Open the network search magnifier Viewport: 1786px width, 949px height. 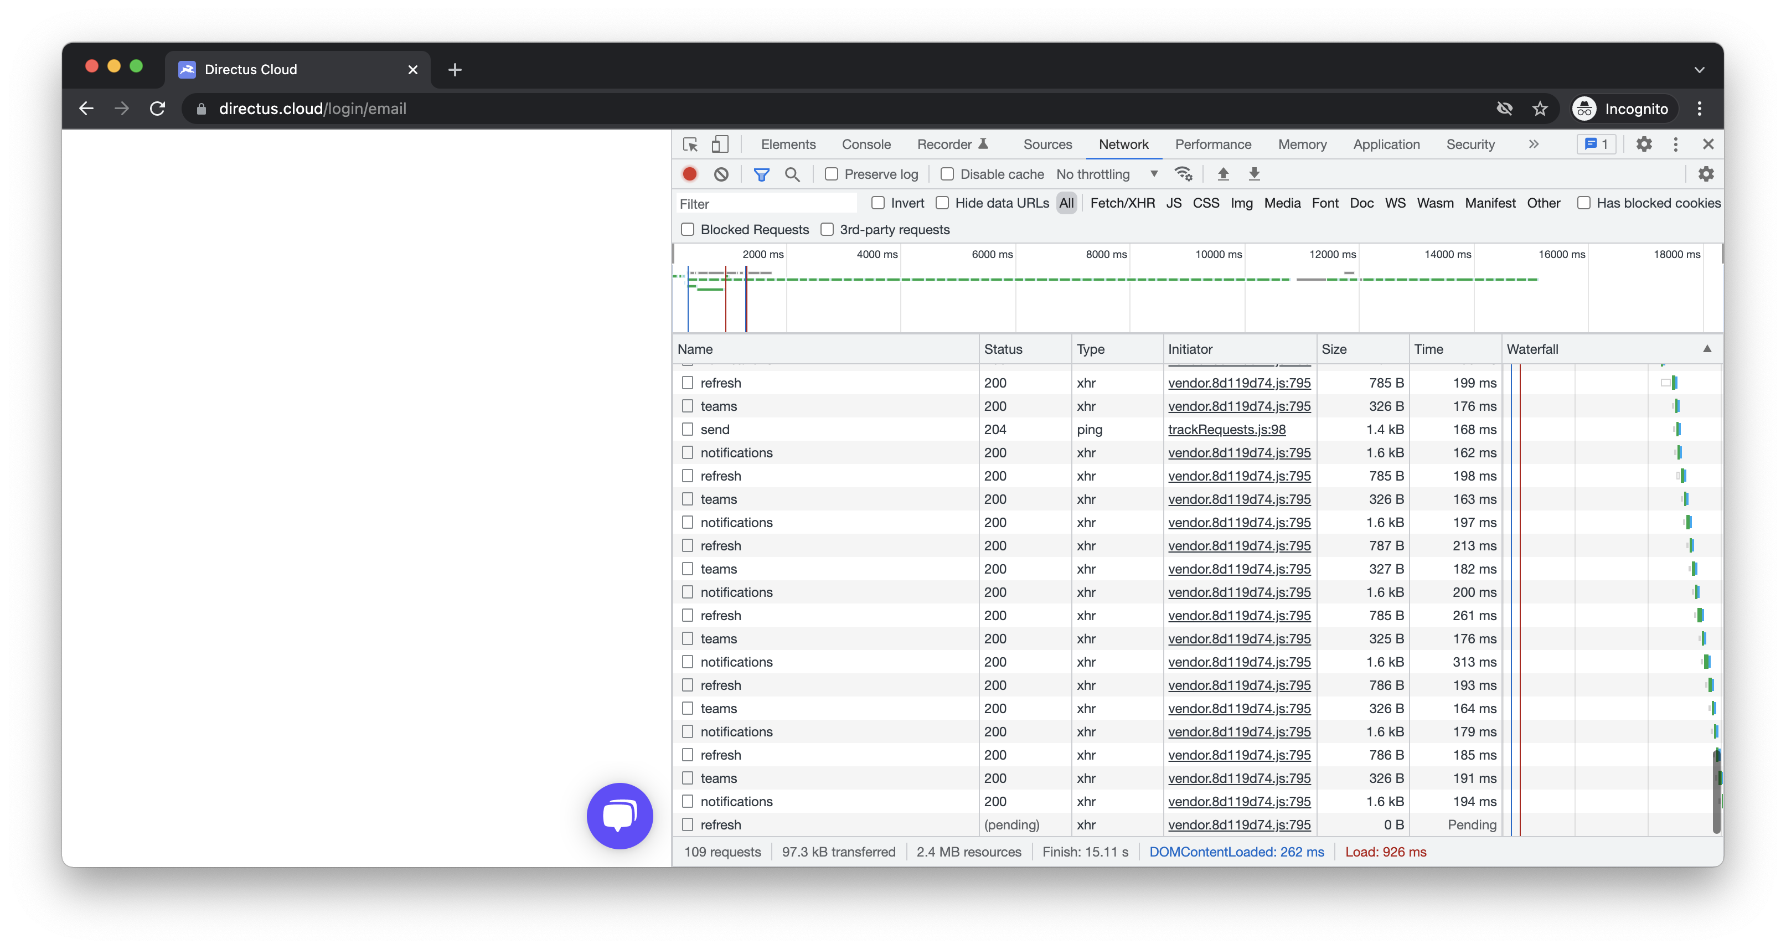(792, 175)
